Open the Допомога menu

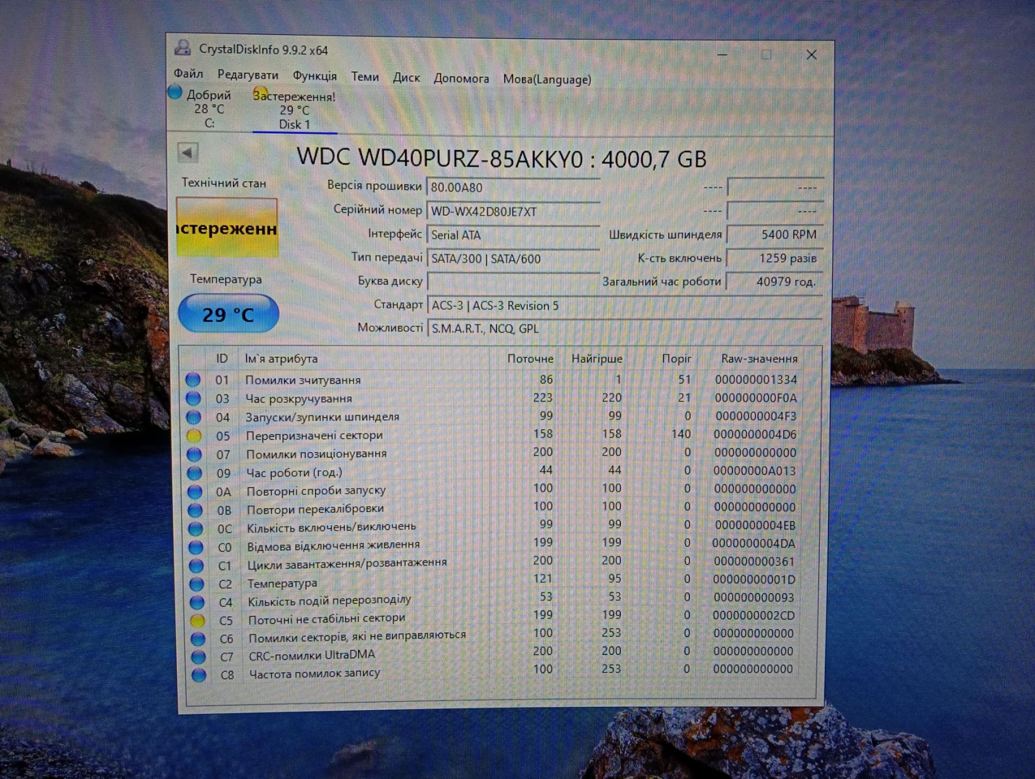[461, 78]
